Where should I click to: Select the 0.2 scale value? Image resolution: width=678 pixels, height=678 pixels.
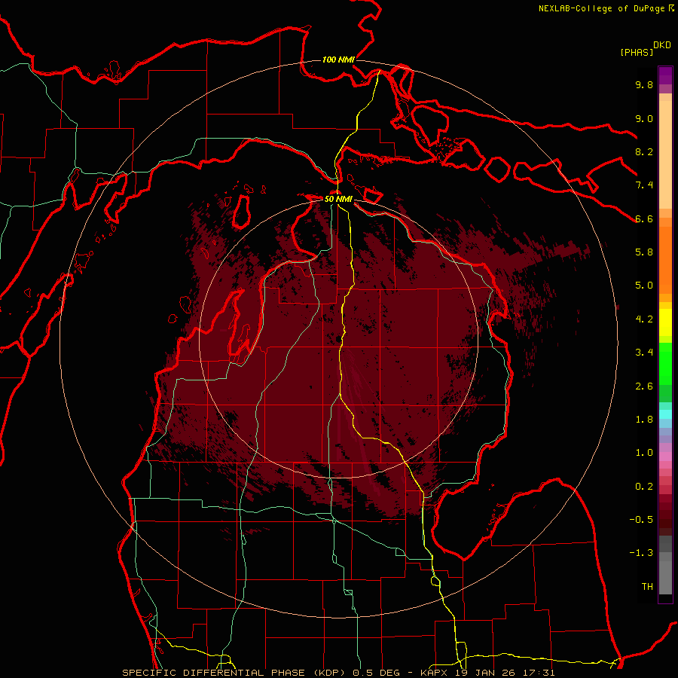click(x=644, y=487)
